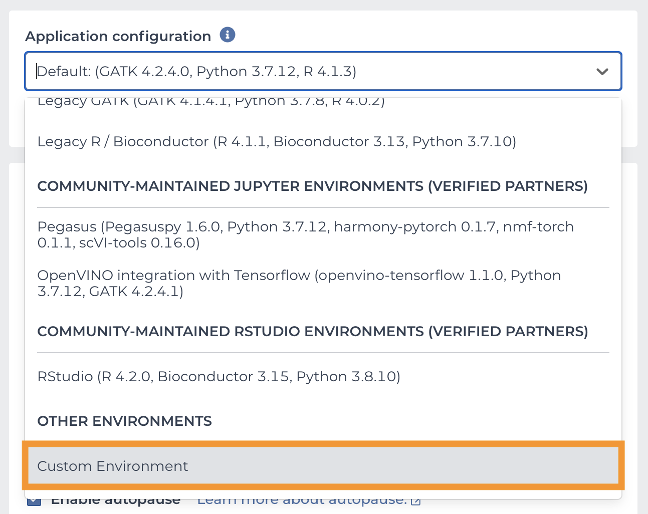Screen dimensions: 648x514
Task: Open Learn more about autopause link
Action: tap(302, 500)
